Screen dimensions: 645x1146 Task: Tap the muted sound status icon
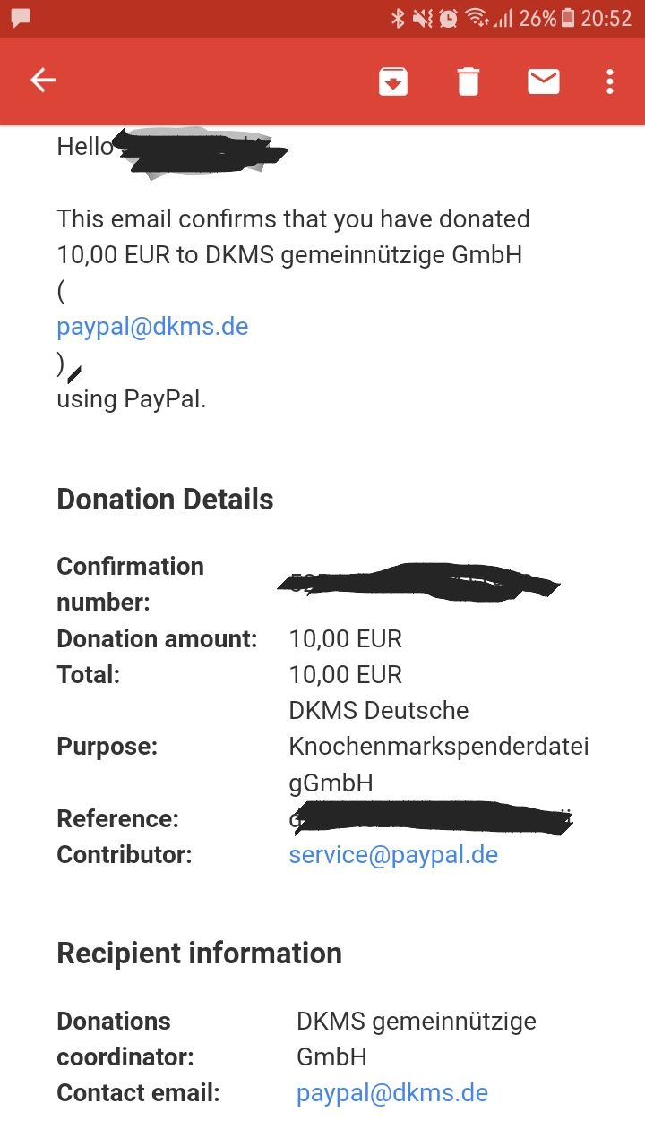pos(423,18)
